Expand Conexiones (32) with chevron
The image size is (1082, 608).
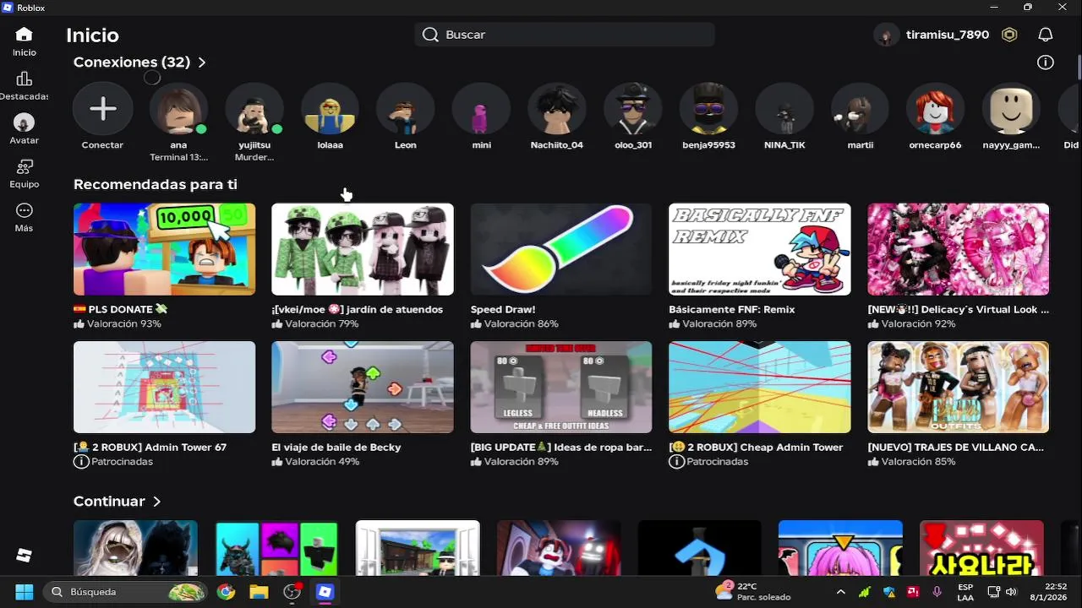tap(201, 62)
